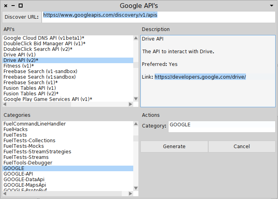This screenshot has width=278, height=199.
Task: Focus the Category text field
Action: 222,127
